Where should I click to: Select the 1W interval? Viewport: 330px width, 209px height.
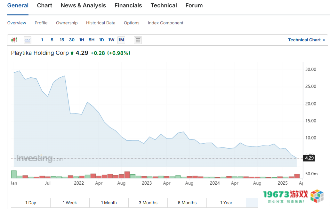pos(111,40)
